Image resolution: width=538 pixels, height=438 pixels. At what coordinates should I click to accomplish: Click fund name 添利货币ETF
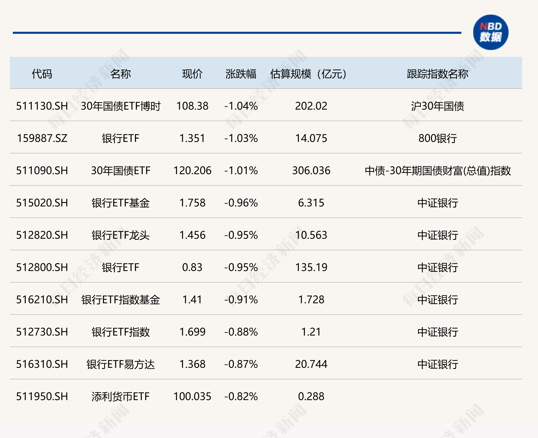(x=120, y=397)
